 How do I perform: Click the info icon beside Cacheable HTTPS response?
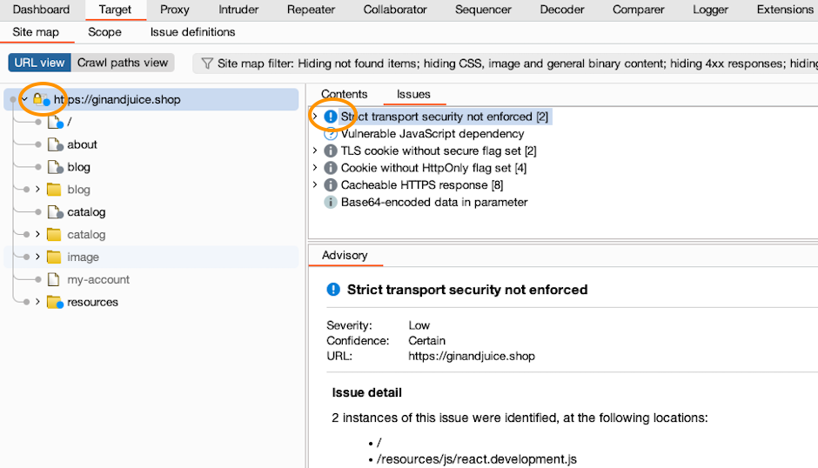tap(331, 185)
